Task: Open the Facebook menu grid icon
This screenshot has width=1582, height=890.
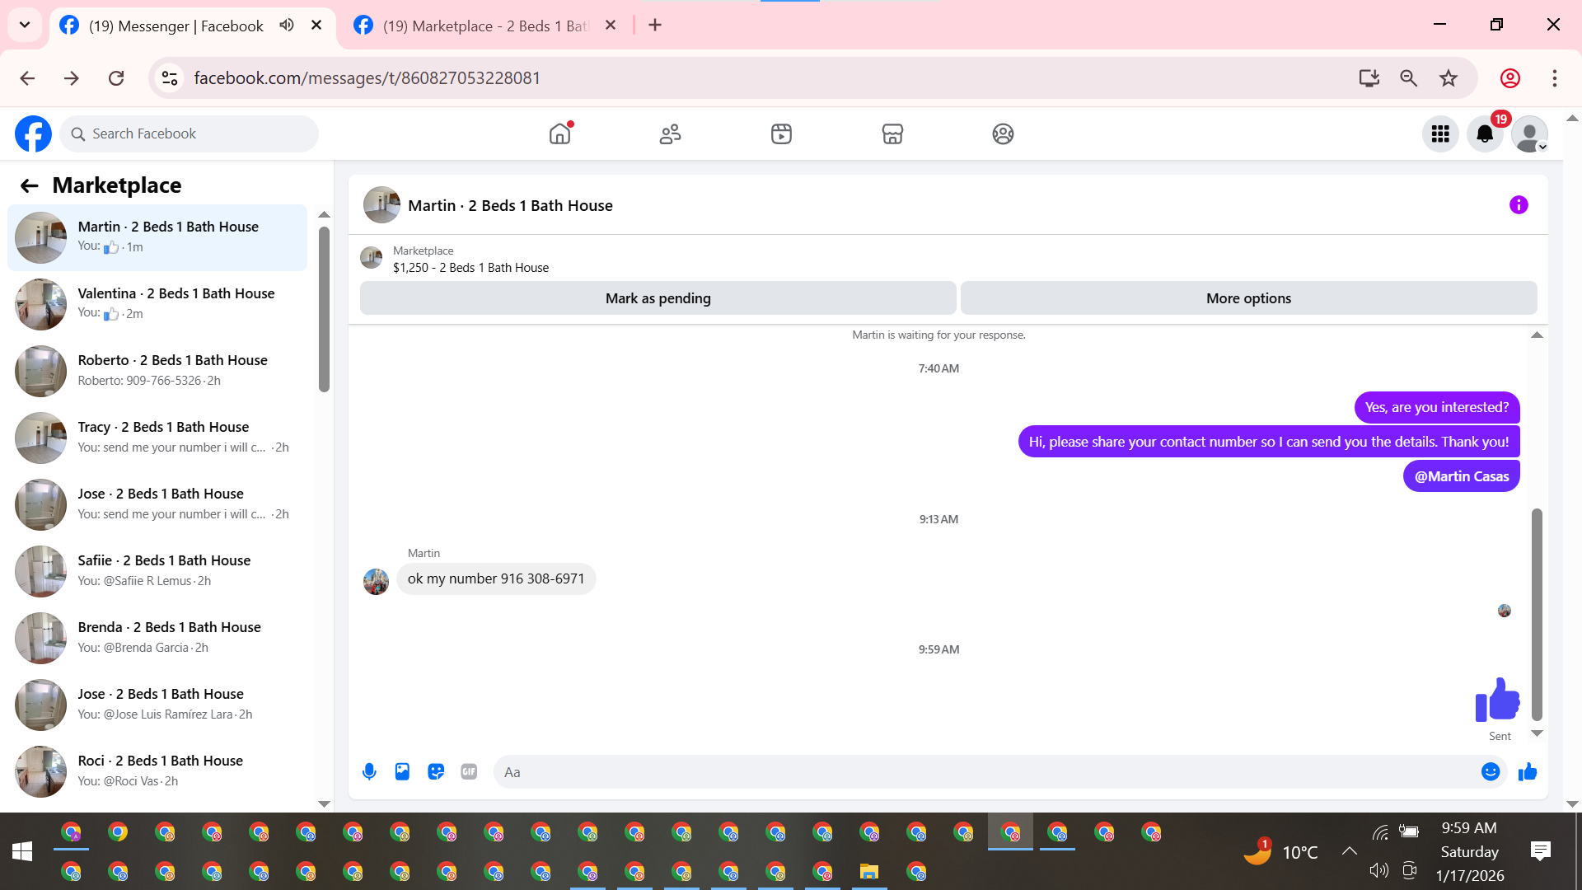Action: pyautogui.click(x=1440, y=134)
